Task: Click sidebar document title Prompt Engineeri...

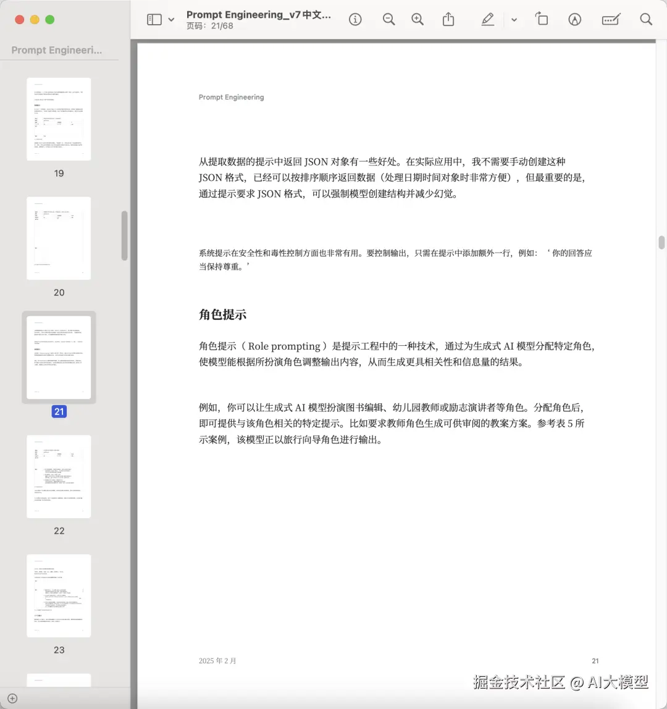Action: point(57,50)
